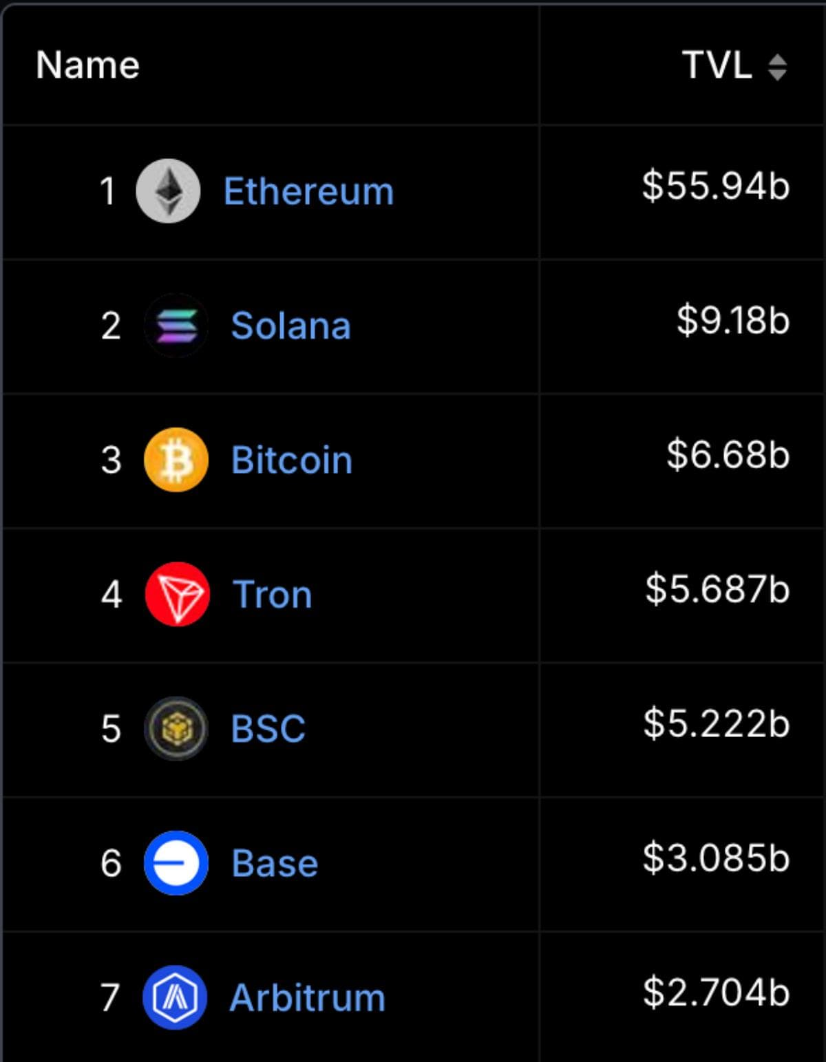Open the BSC chain link
Image resolution: width=826 pixels, height=1062 pixels.
268,729
